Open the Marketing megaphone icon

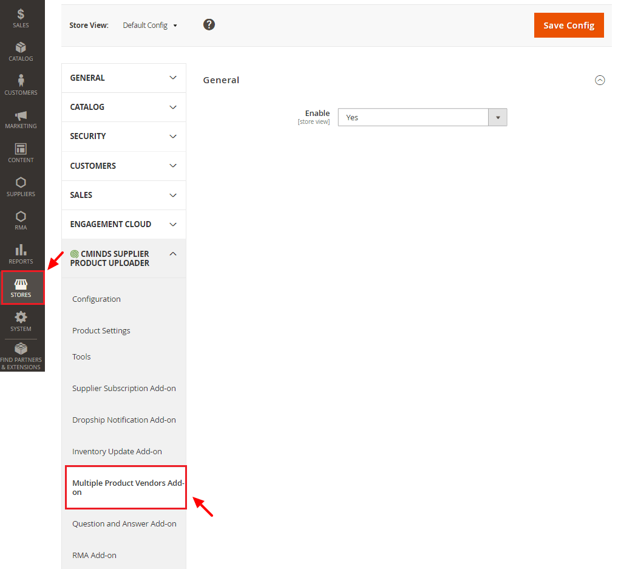(21, 115)
